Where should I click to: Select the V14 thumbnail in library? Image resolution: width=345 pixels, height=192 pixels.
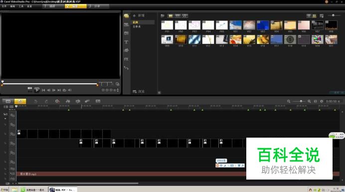point(235,39)
